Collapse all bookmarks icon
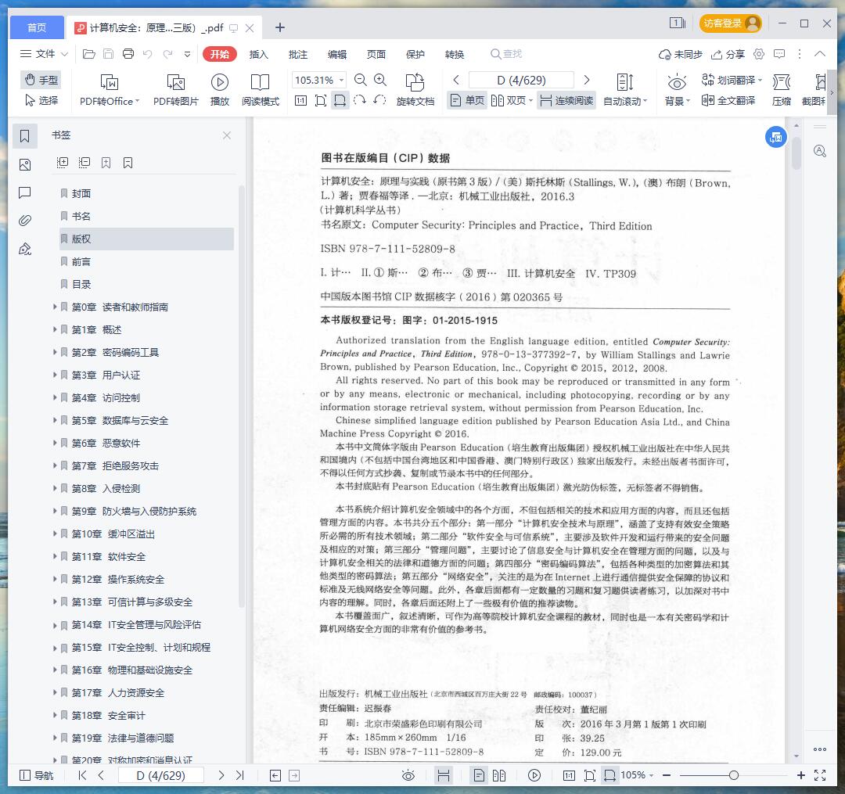This screenshot has width=845, height=794. pyautogui.click(x=84, y=162)
